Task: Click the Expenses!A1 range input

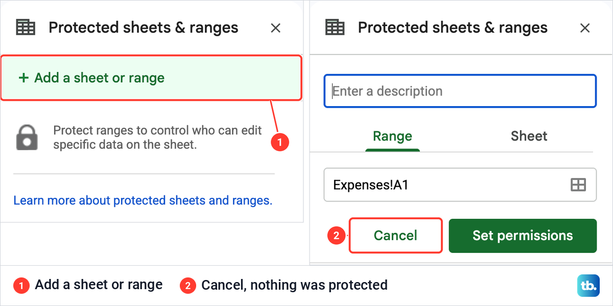Action: point(460,185)
